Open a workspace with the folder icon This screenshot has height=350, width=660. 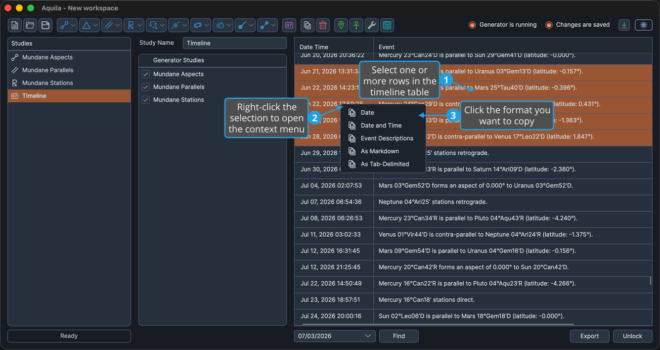click(x=30, y=25)
